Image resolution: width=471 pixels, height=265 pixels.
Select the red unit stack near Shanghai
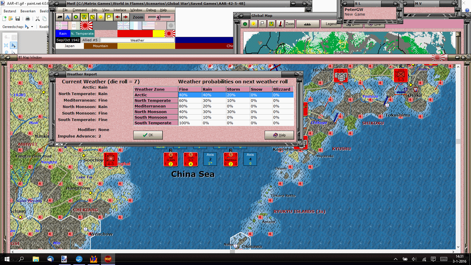[111, 159]
